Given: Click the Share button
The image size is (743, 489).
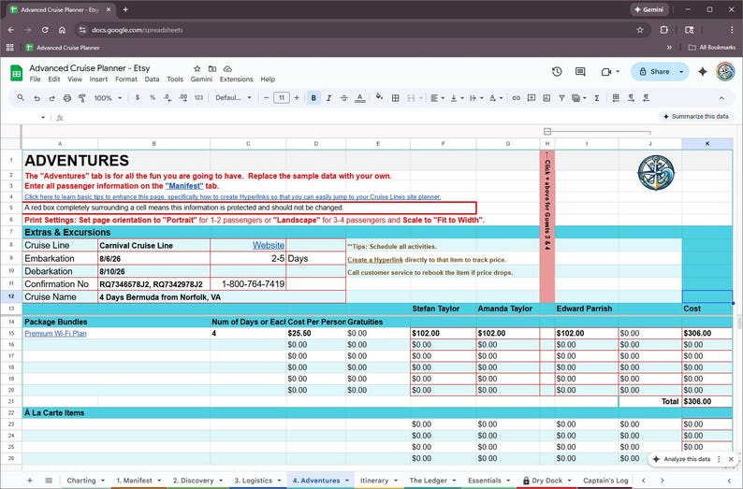Looking at the screenshot, I should click(x=654, y=71).
